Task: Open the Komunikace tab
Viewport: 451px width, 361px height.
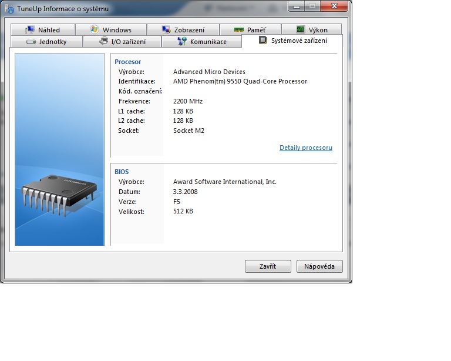Action: click(201, 42)
